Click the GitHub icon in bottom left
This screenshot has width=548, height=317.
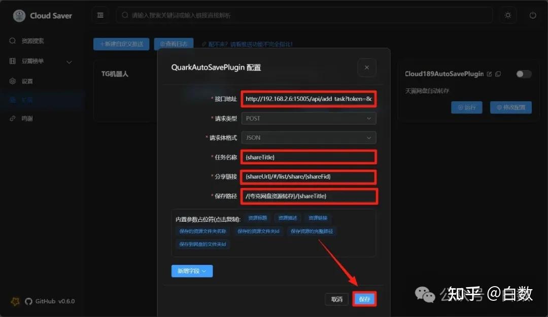coord(28,301)
